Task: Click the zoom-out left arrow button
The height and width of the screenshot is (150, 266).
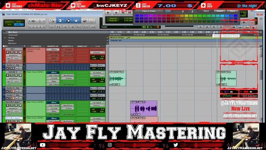Action: (30, 21)
